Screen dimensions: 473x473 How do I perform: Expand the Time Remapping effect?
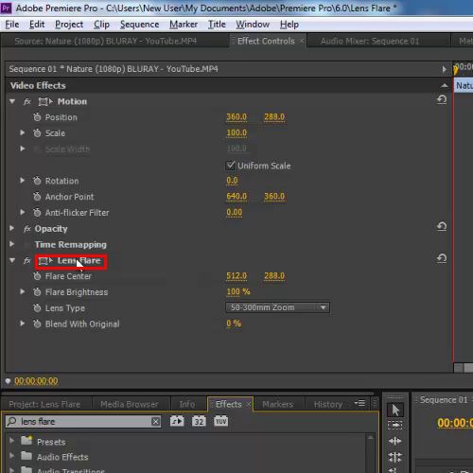pos(11,244)
